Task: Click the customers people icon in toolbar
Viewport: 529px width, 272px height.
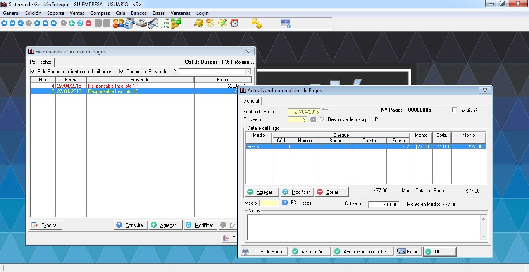Action: [118, 24]
